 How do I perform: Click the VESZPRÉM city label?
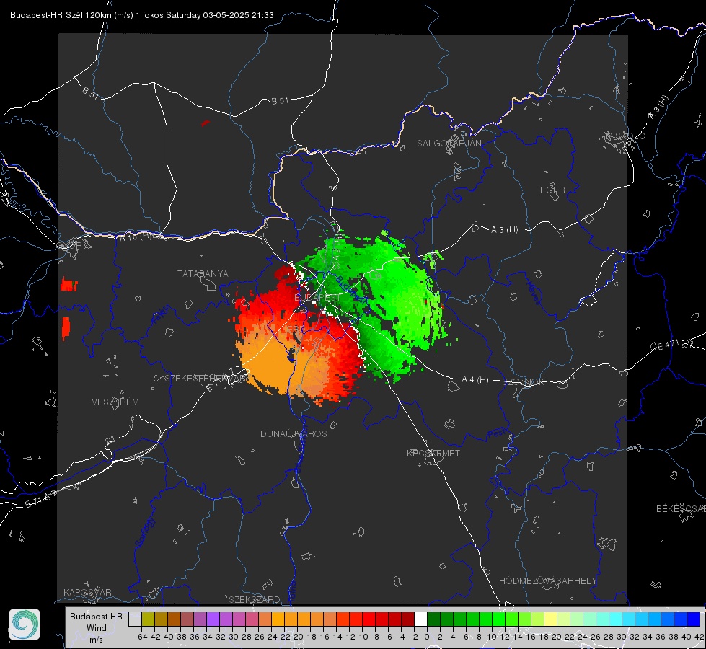115,402
